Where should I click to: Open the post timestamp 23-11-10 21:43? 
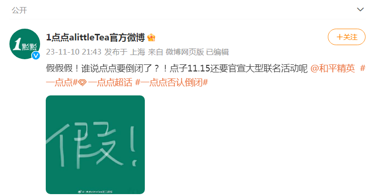(x=74, y=52)
